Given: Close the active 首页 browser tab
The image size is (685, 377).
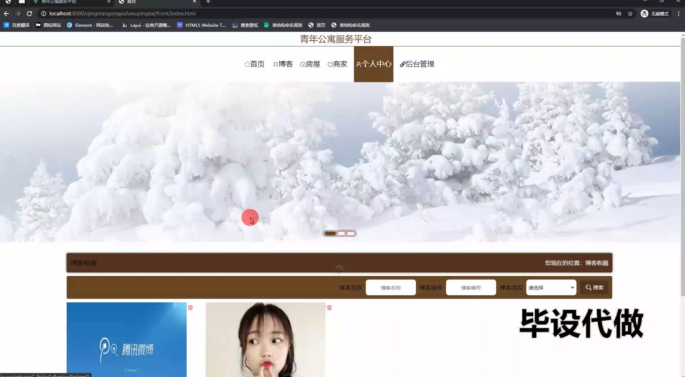Looking at the screenshot, I should tap(194, 2).
